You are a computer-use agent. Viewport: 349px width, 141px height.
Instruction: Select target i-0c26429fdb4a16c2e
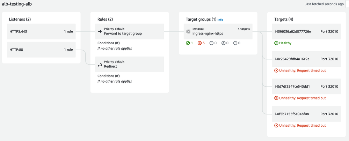[292, 59]
